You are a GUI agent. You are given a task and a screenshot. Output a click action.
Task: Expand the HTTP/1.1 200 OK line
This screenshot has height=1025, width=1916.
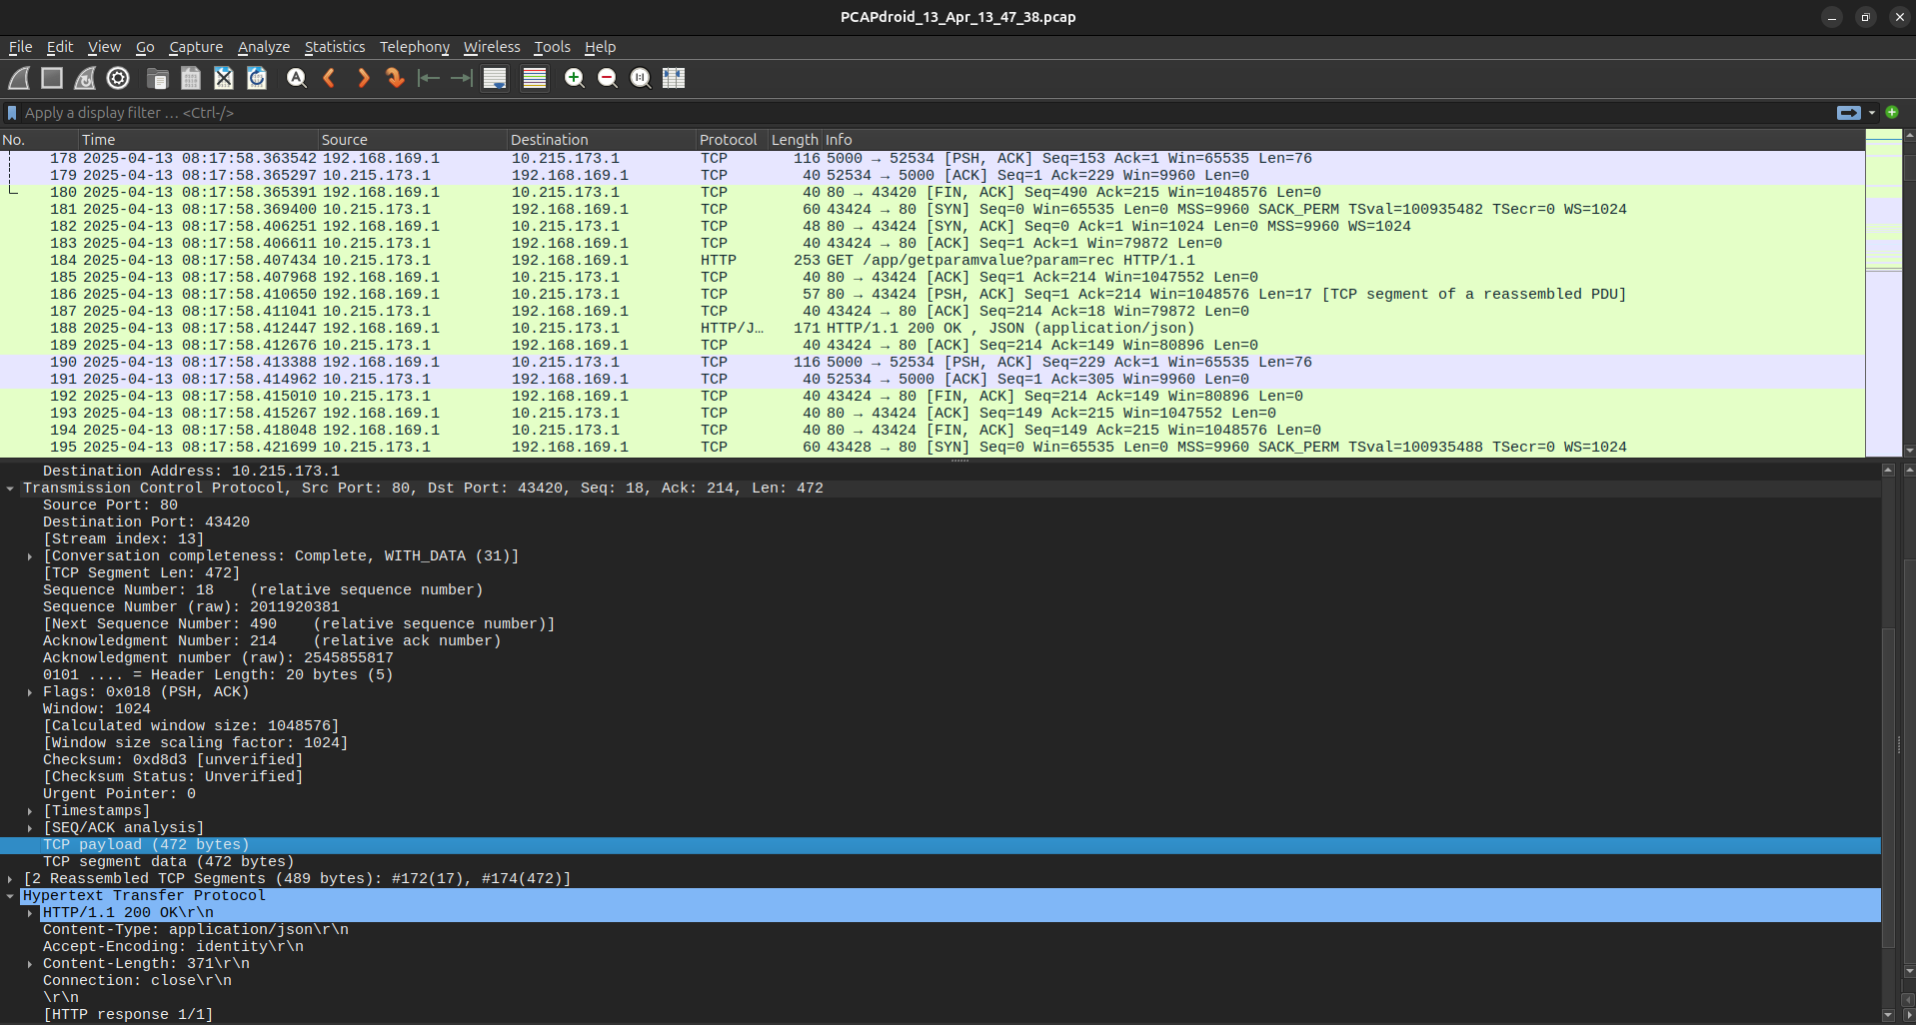(30, 913)
